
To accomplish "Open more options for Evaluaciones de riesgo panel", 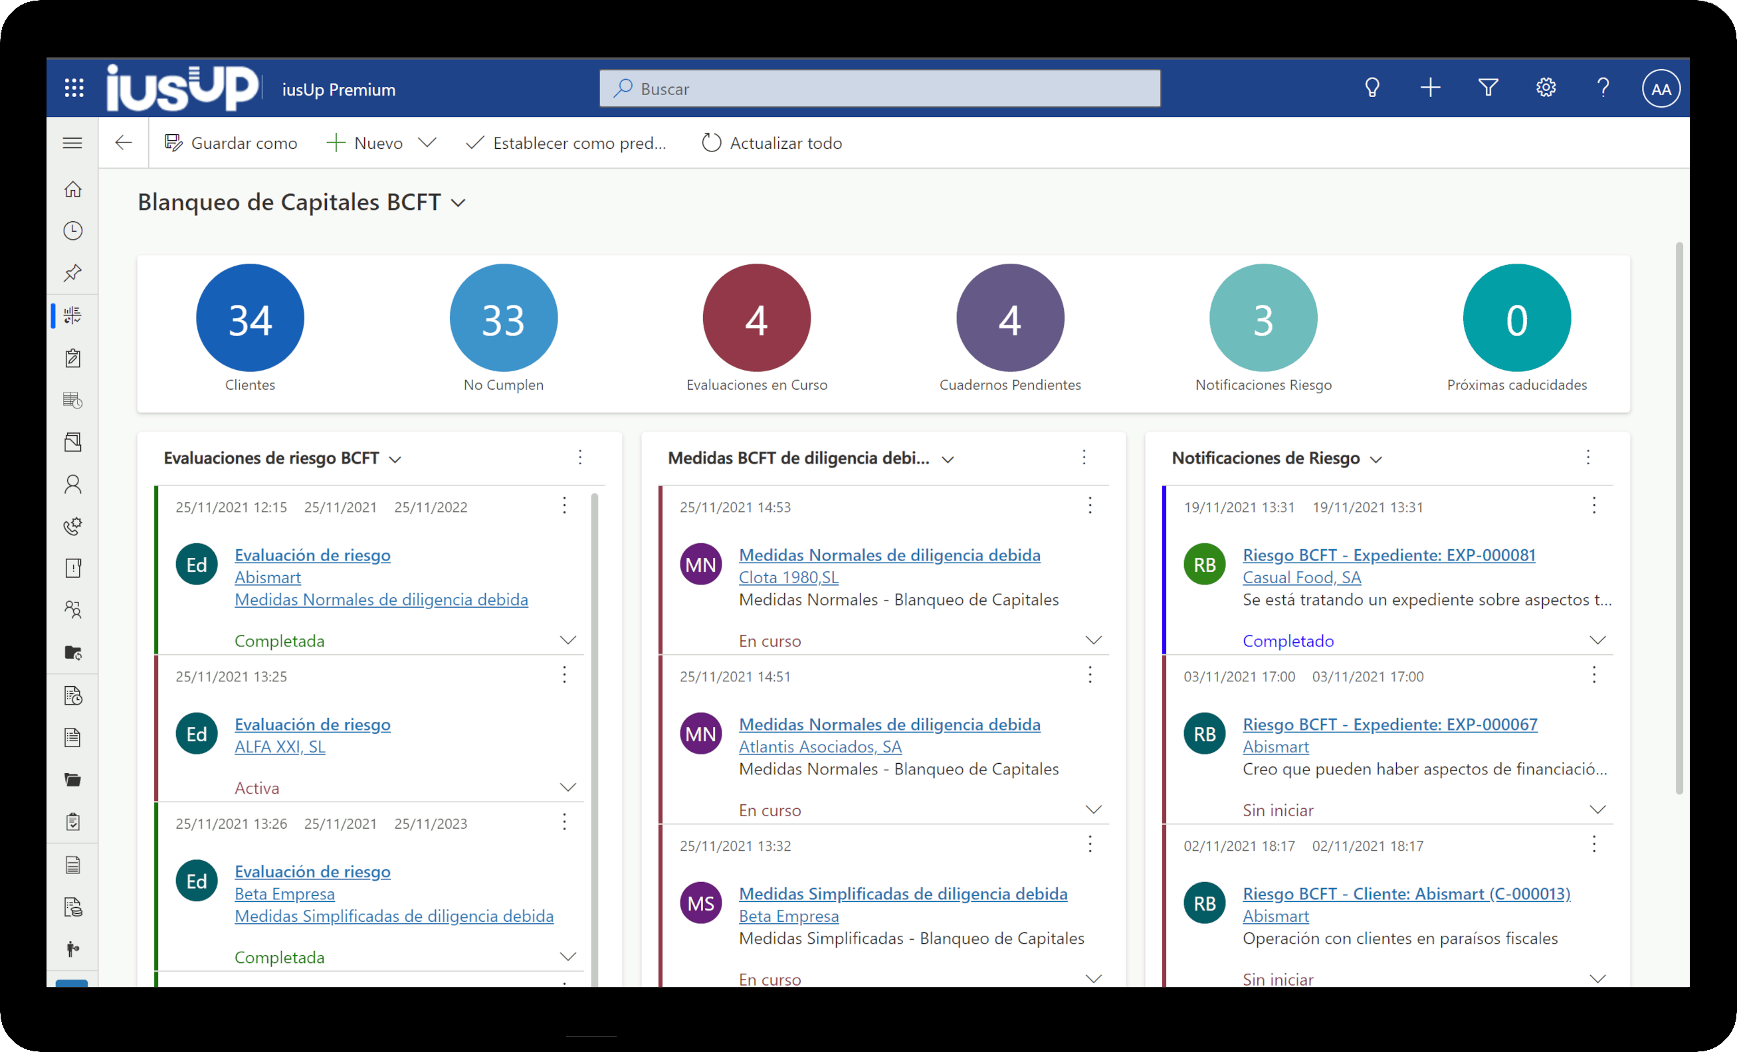I will (580, 458).
